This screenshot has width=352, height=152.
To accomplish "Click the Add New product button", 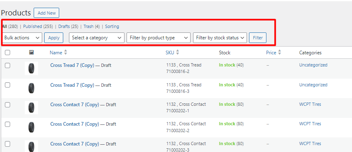I will pyautogui.click(x=47, y=13).
